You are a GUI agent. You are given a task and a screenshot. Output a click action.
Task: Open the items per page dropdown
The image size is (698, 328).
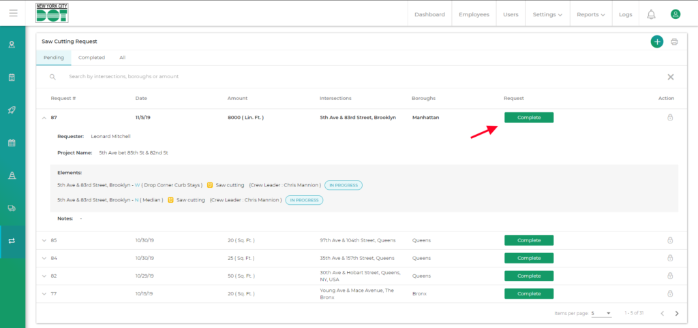click(601, 313)
